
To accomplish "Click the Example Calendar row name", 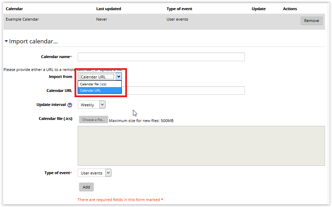I will [22, 19].
